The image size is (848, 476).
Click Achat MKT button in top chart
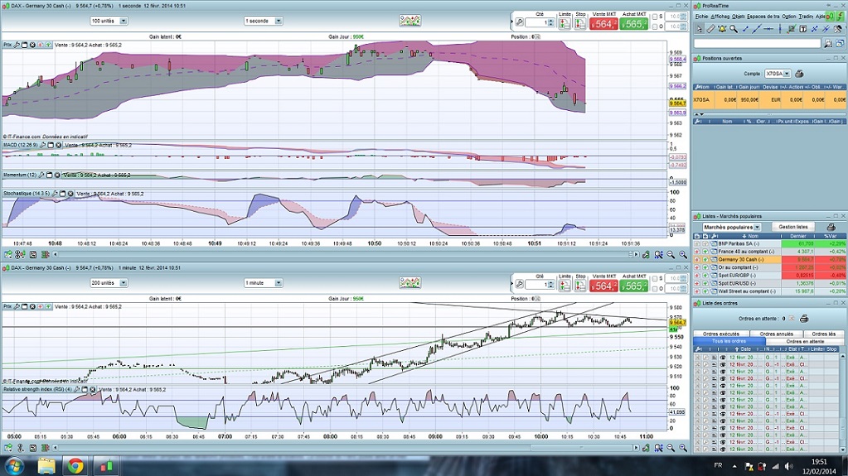[x=633, y=24]
